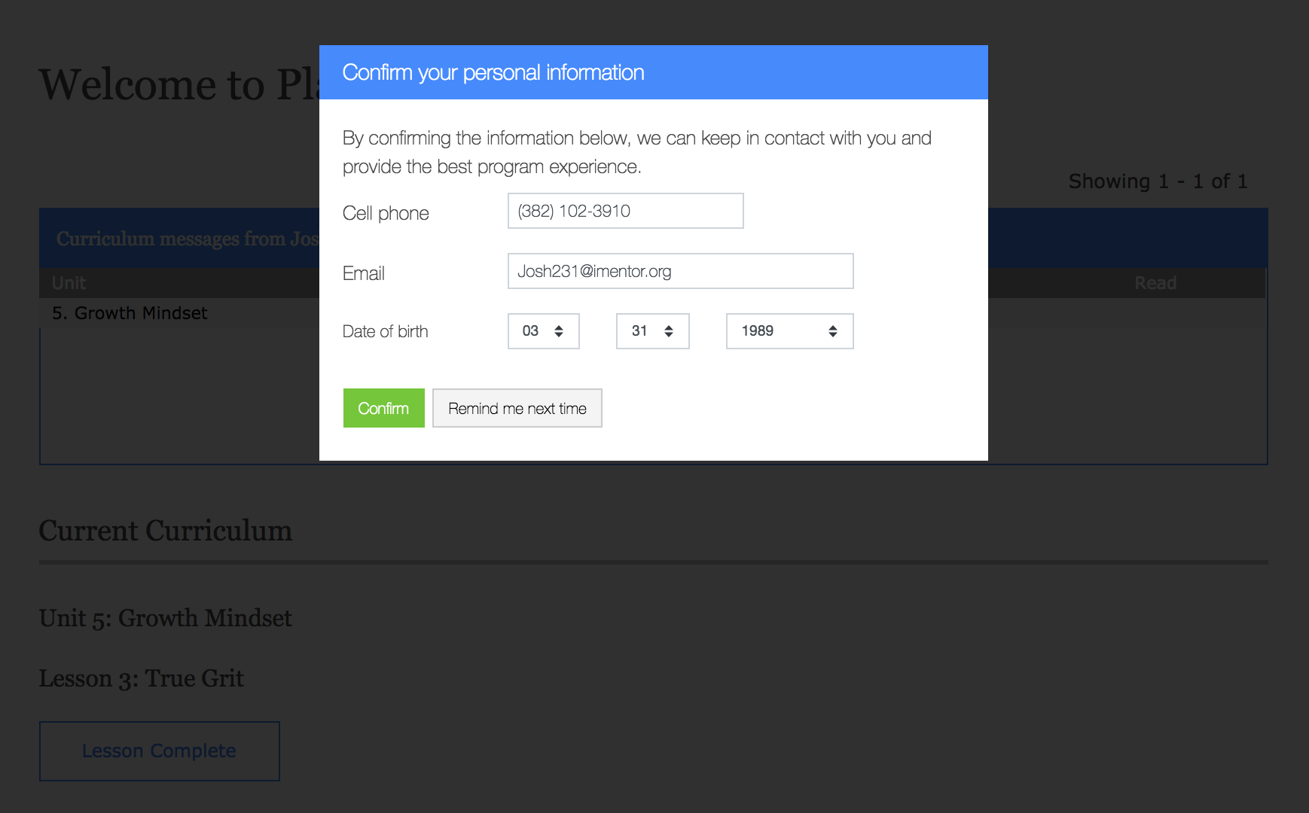Click the Lesson Complete button
This screenshot has height=813, width=1309.
(x=159, y=751)
